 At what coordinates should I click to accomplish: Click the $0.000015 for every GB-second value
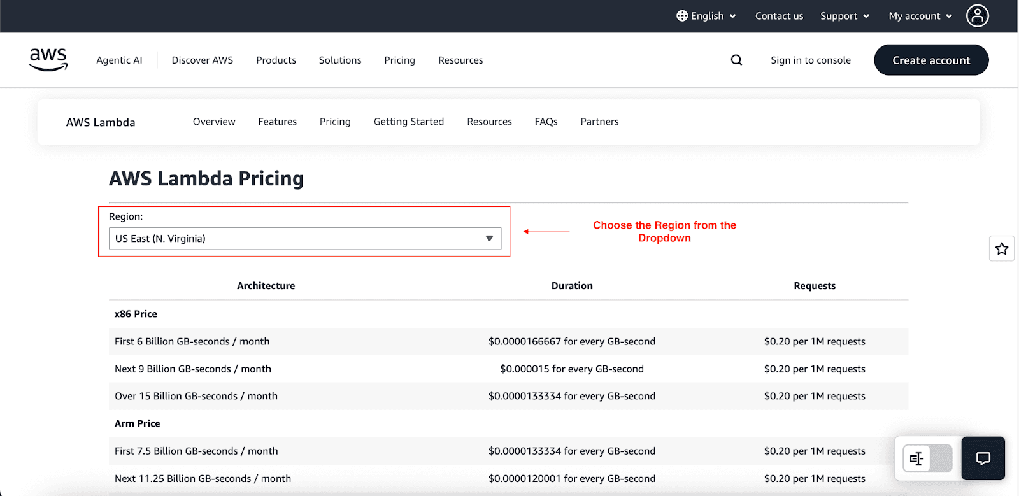572,369
